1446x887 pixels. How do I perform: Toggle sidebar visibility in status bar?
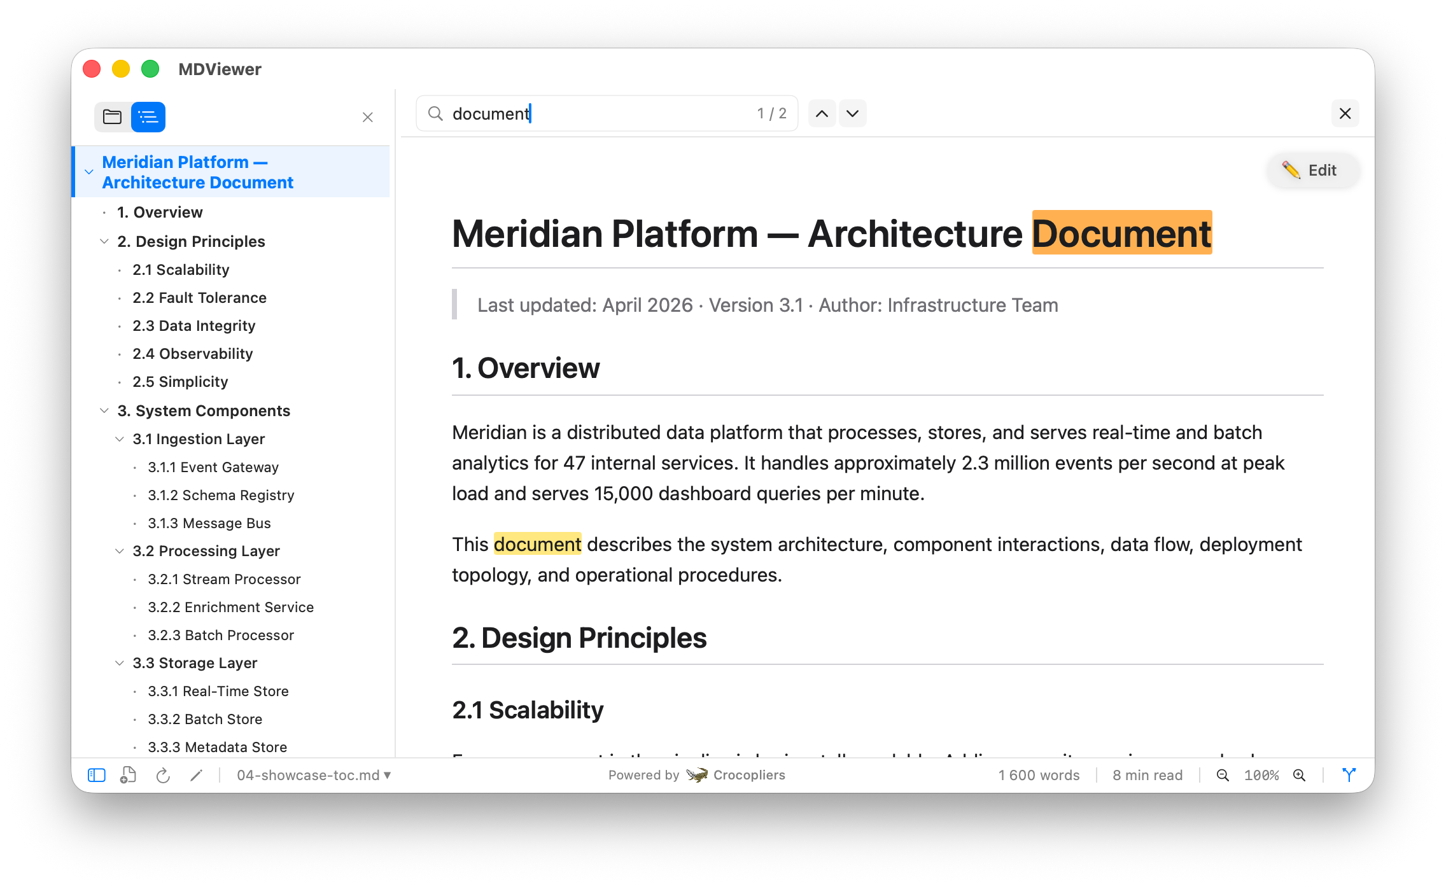(97, 775)
